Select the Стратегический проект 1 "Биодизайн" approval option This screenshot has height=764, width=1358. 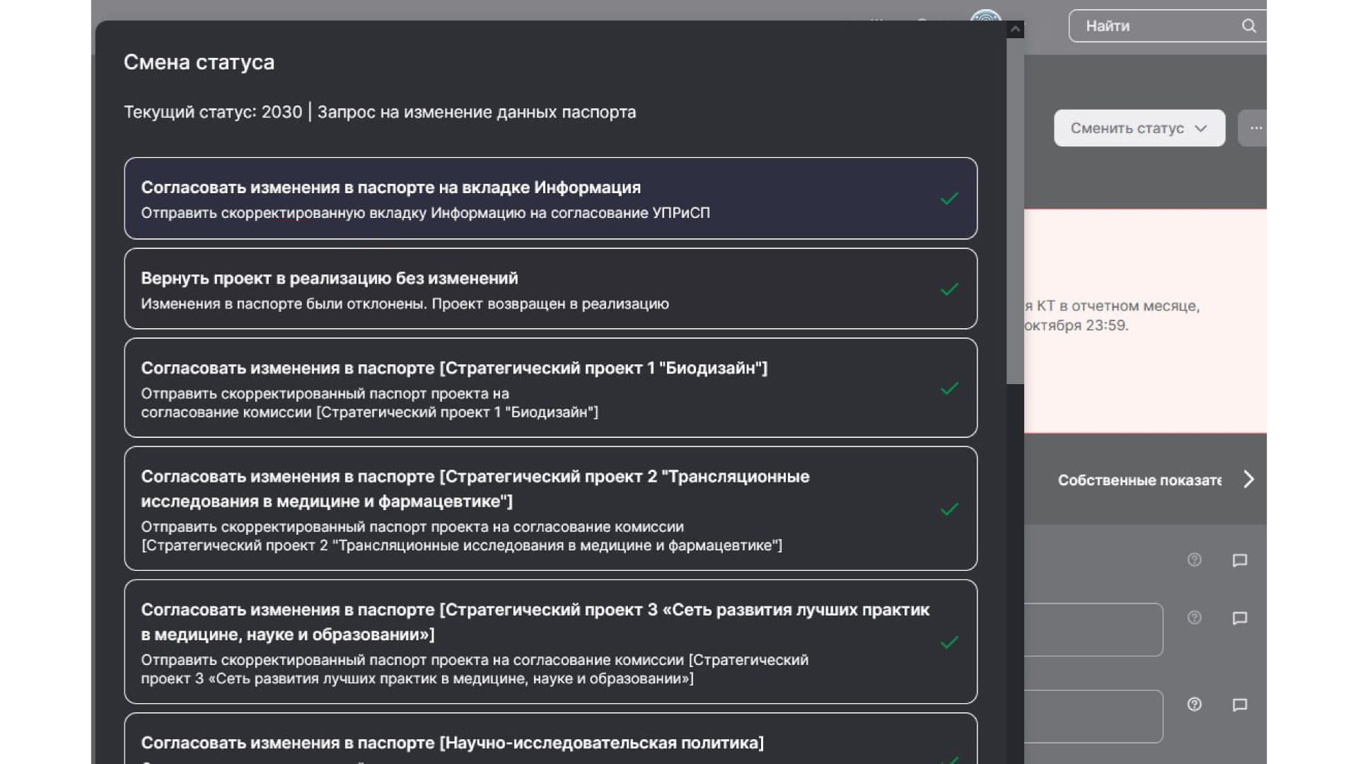pos(550,388)
